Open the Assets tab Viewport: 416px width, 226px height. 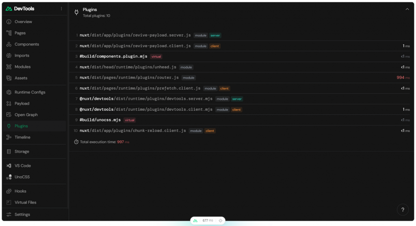pos(21,78)
